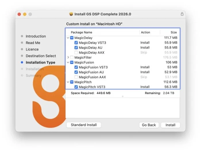
Task: Click the grey disabled zoom window button
Action: (30, 14)
